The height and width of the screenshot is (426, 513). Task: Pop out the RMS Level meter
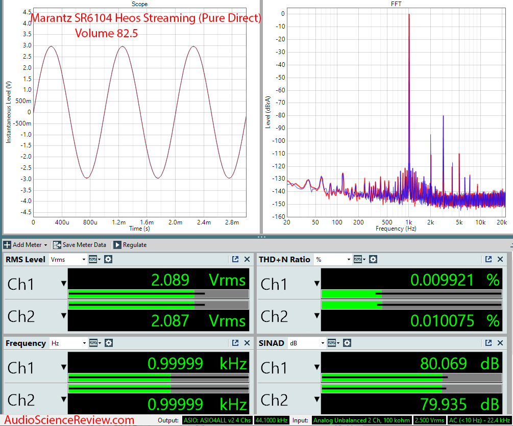235,259
